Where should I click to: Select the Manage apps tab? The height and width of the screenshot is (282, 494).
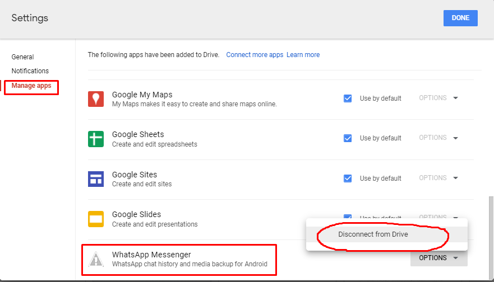click(31, 86)
